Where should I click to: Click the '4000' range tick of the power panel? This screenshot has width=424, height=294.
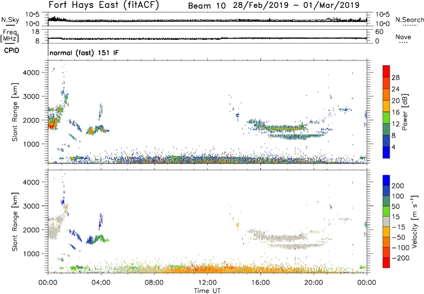tap(31, 73)
